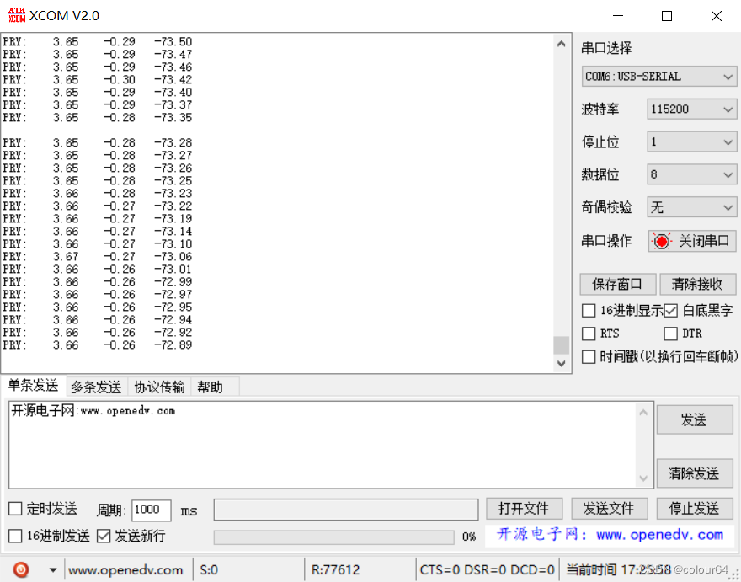Toggle the 白底黑字 checkbox

coord(670,311)
